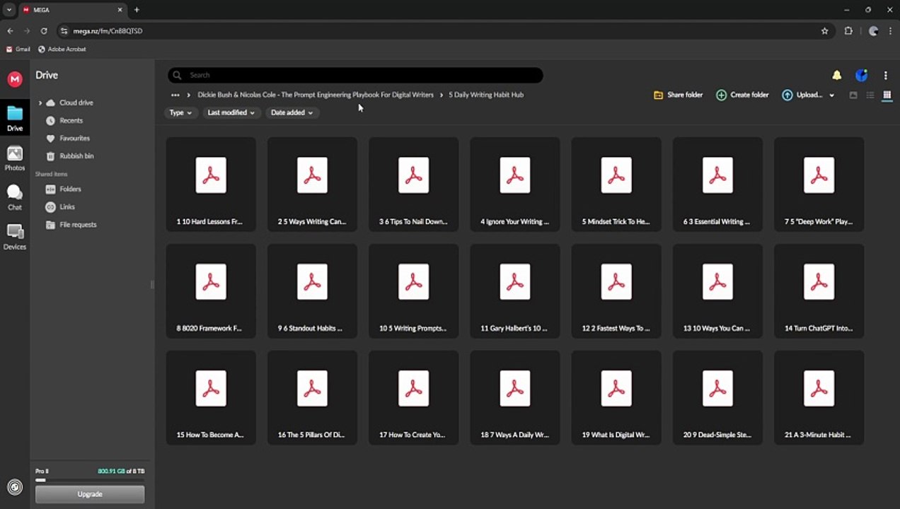Image resolution: width=900 pixels, height=509 pixels.
Task: Expand the Upload options arrow
Action: coord(831,95)
